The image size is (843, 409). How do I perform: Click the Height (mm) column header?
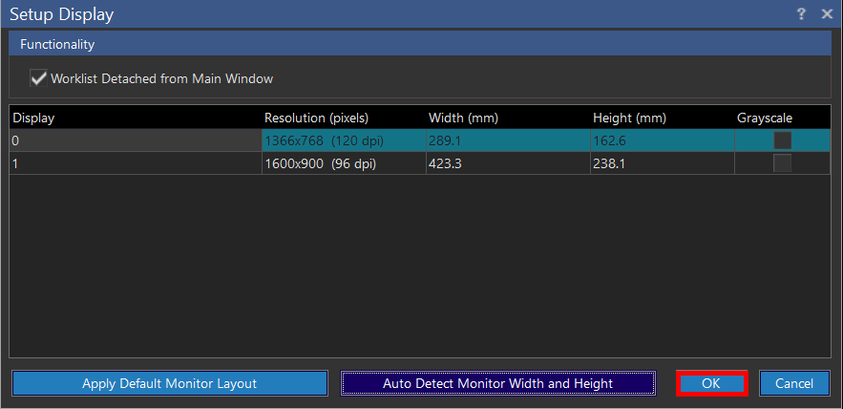[661, 118]
